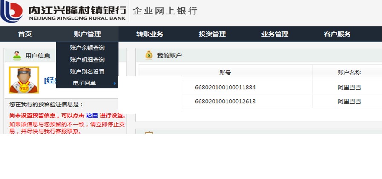Select 投资管理 in the navigation bar

[212, 34]
